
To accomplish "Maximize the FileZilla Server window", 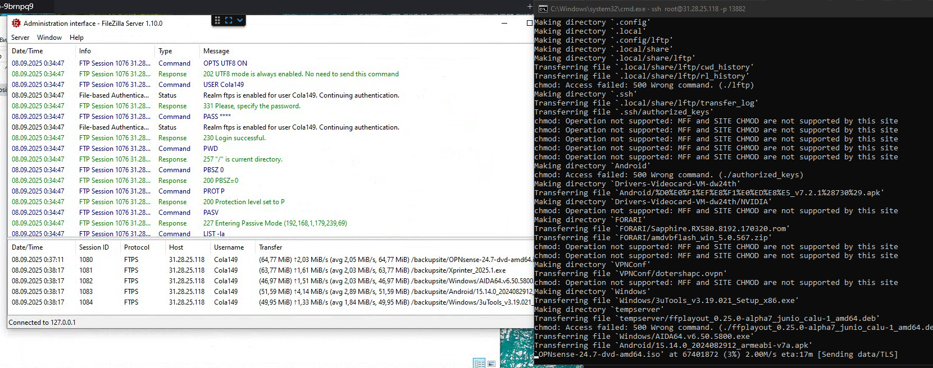I will click(529, 23).
